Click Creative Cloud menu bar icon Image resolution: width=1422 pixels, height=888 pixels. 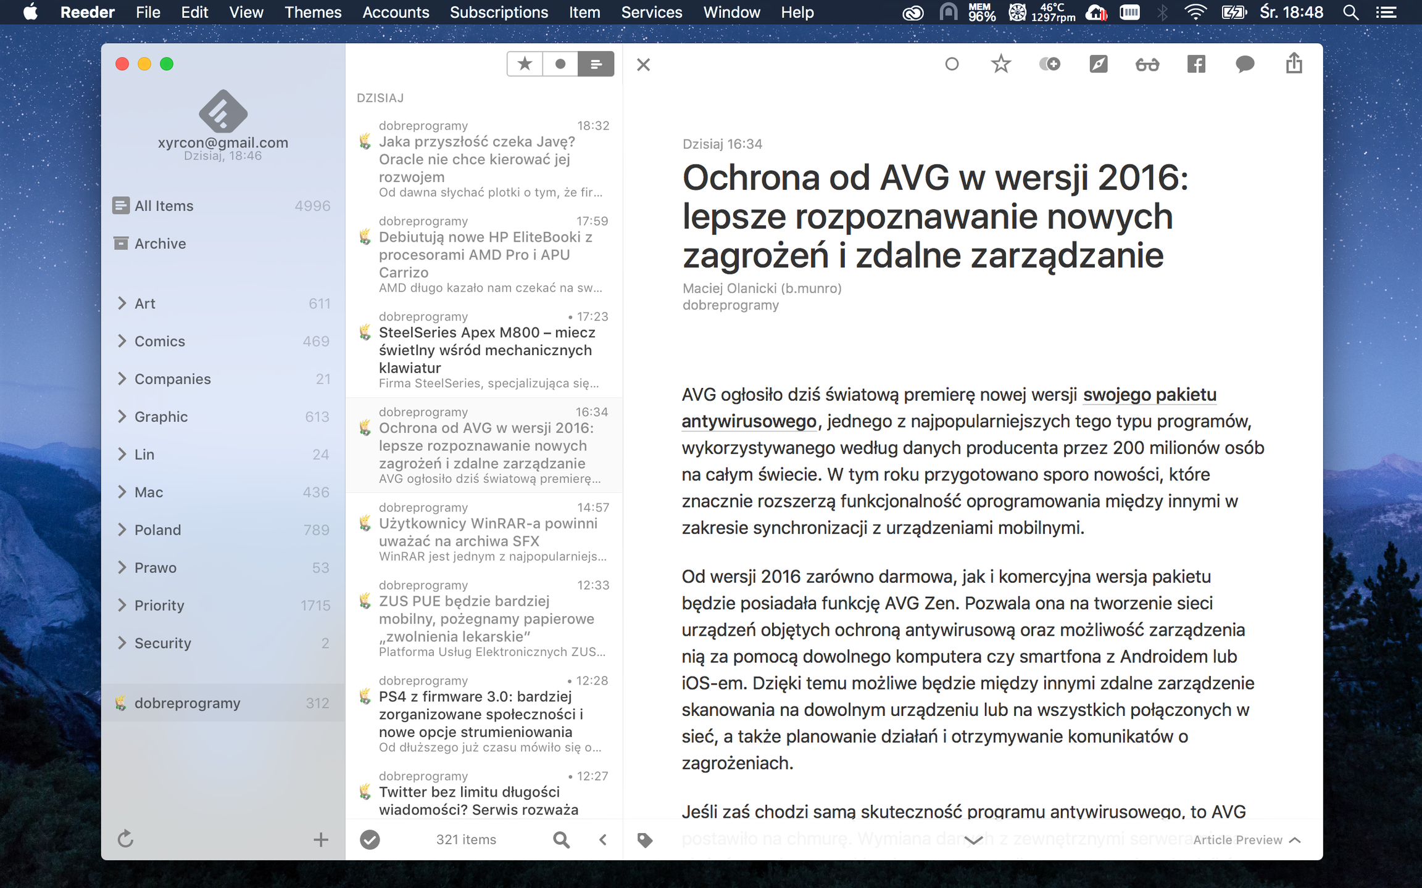pyautogui.click(x=912, y=12)
